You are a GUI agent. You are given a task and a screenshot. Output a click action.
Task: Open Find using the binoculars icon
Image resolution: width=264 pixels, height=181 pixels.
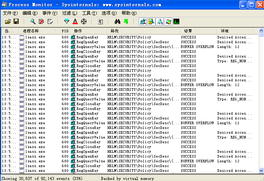click(117, 22)
